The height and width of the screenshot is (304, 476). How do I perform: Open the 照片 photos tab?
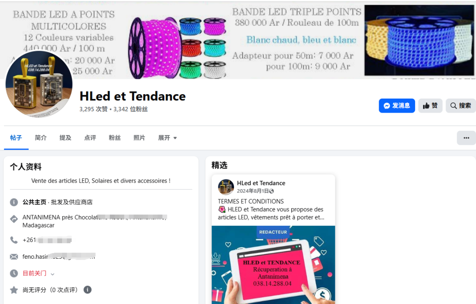139,138
